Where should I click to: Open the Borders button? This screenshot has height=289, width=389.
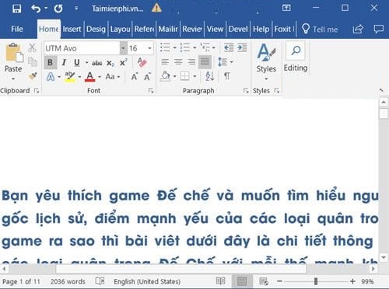(185, 76)
